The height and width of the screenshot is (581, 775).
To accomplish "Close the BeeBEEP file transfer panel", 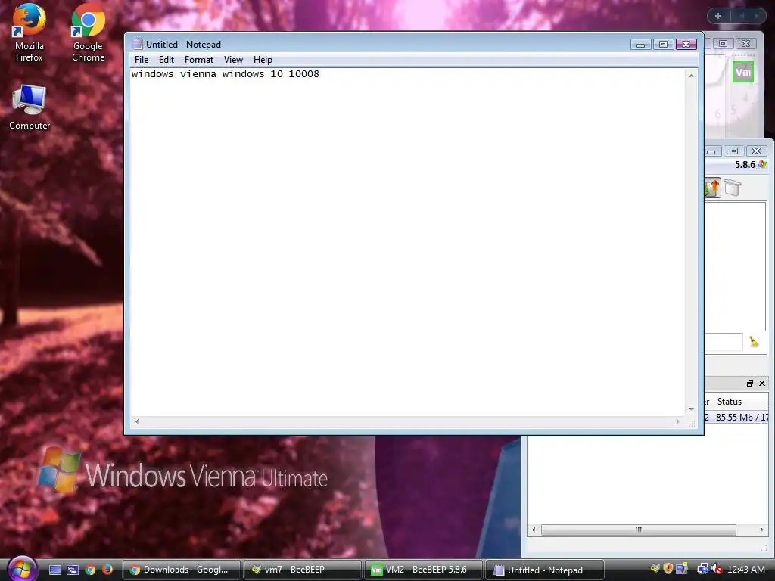I will pyautogui.click(x=762, y=384).
